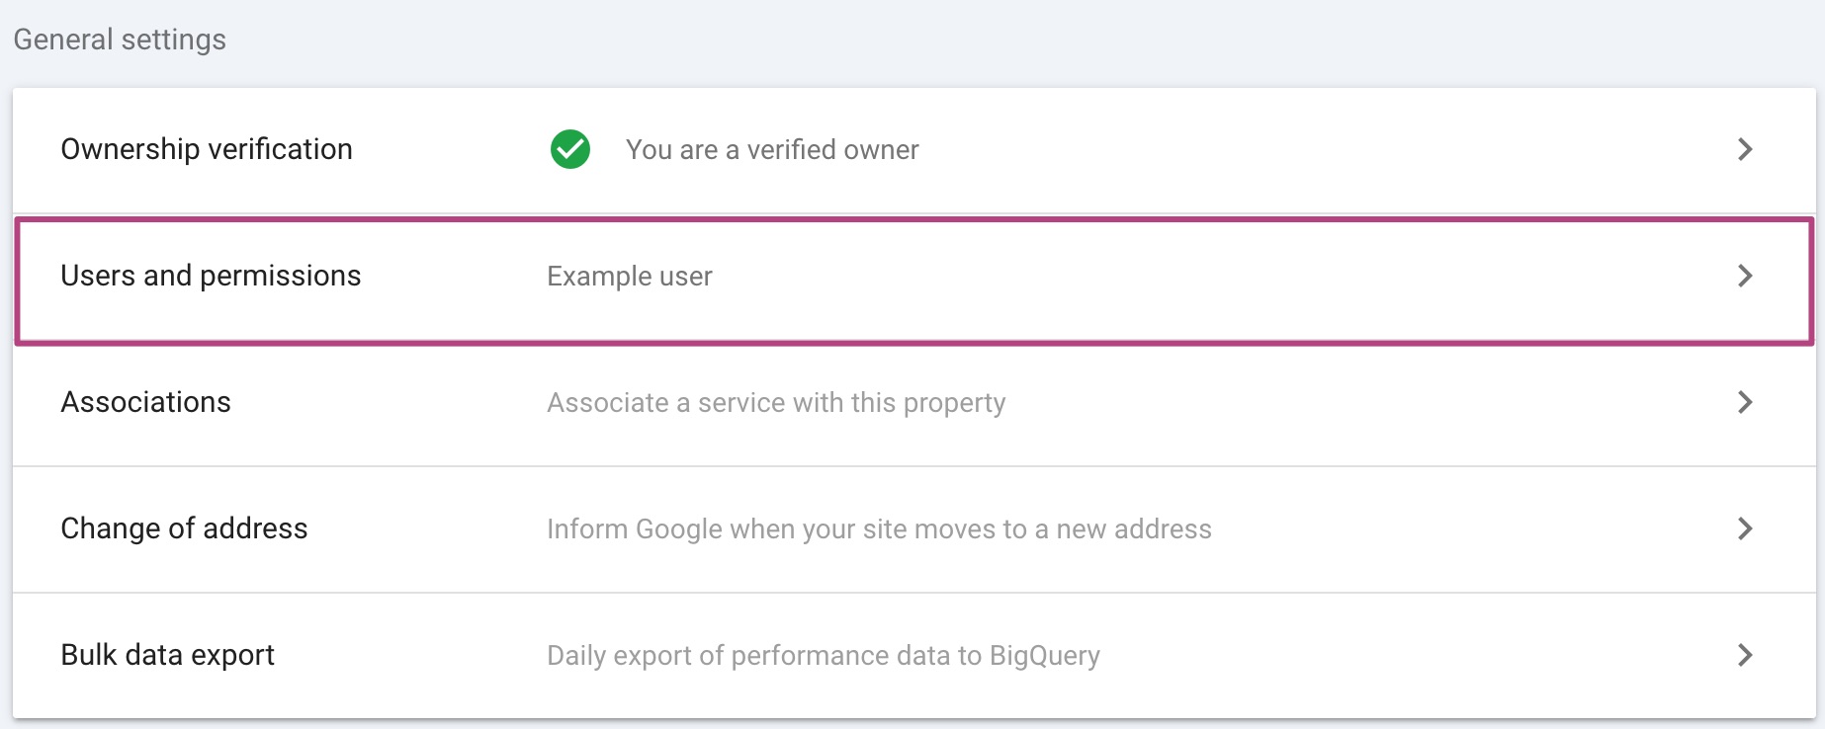This screenshot has height=729, width=1825.
Task: Click 'Daily export of performance data to BigQuery'
Action: click(824, 656)
